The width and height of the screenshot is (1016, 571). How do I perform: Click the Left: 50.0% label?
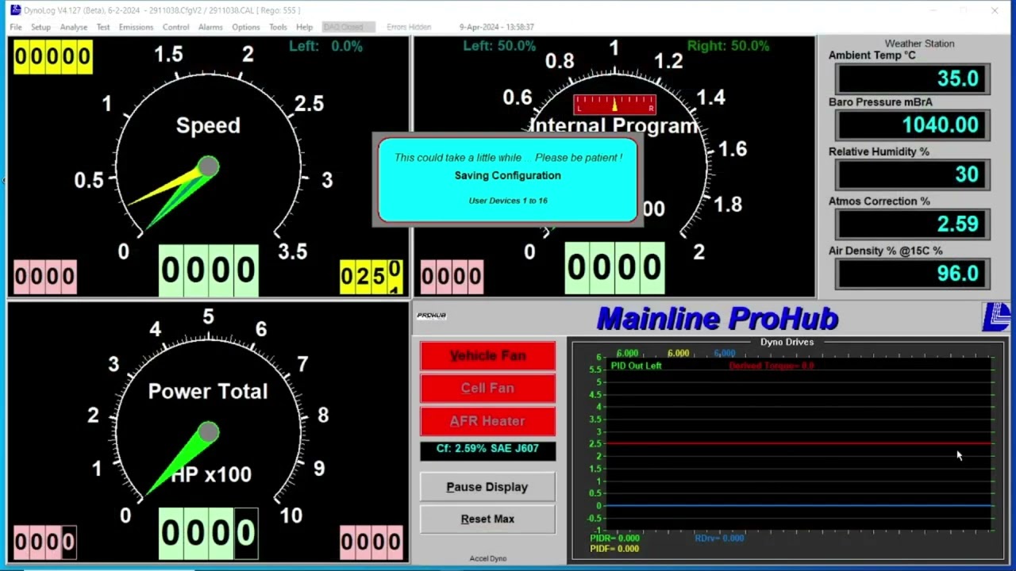pos(499,46)
